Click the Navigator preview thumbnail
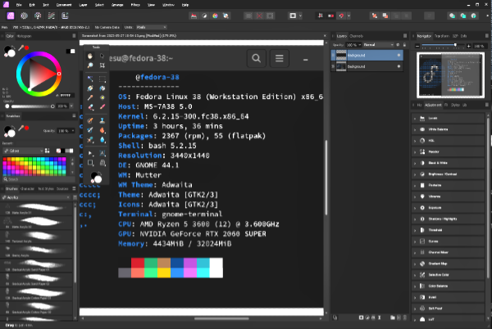This screenshot has height=329, width=492. pos(450,74)
